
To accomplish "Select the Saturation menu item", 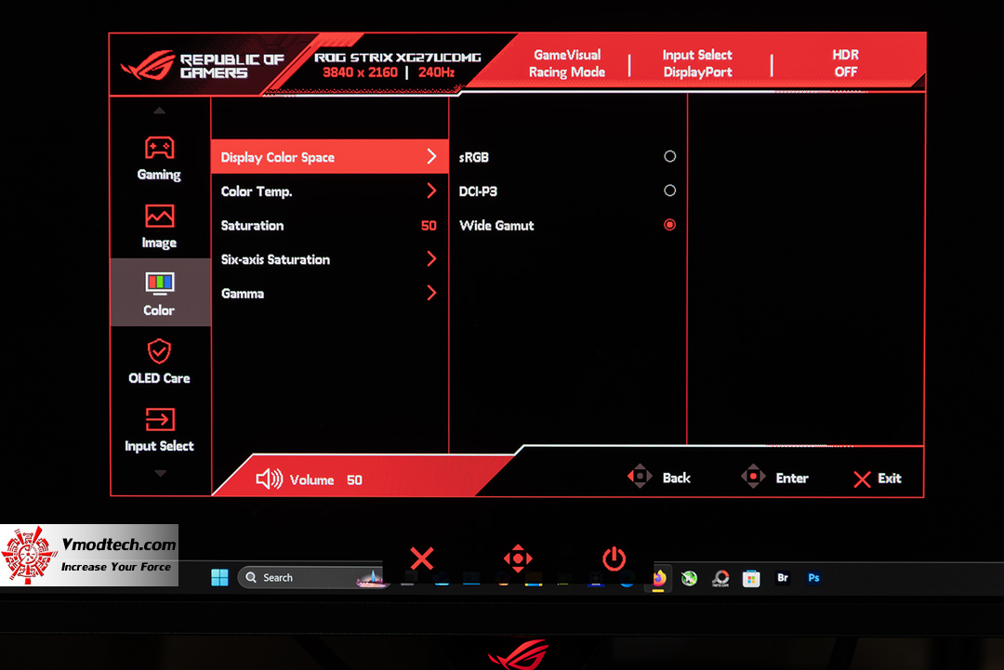I will pyautogui.click(x=330, y=225).
